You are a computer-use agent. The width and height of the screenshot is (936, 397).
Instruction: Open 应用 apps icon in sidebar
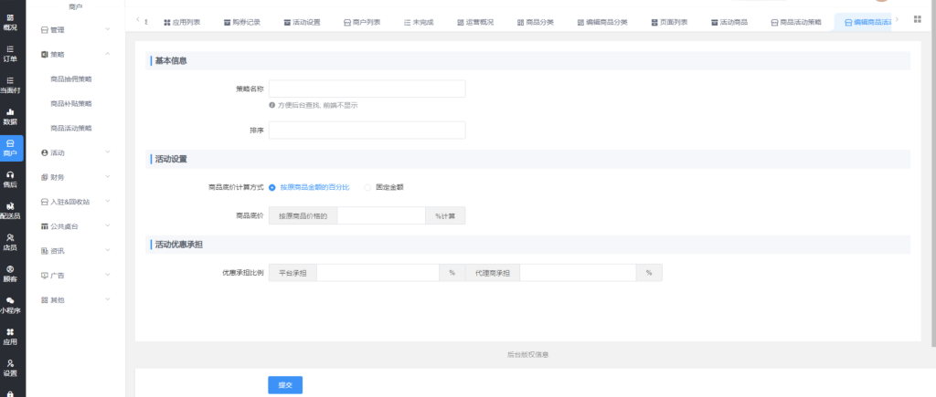point(11,336)
